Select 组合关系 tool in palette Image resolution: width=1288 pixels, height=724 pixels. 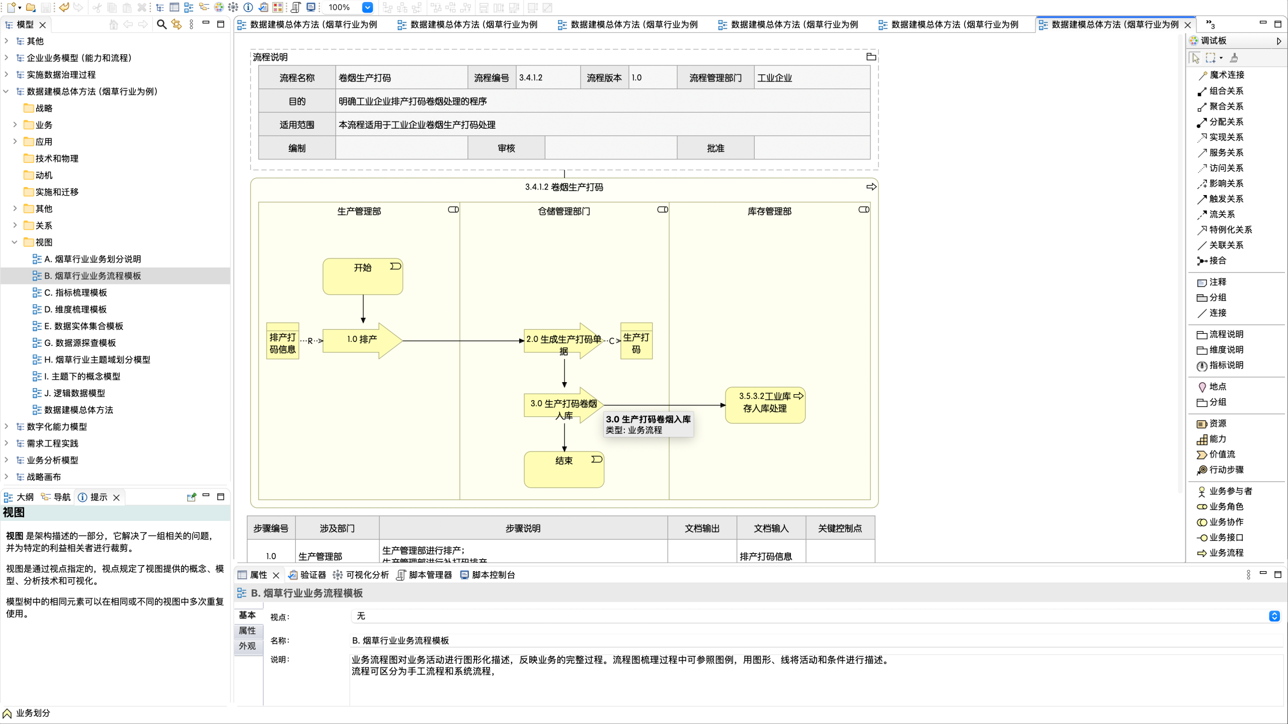tap(1220, 91)
